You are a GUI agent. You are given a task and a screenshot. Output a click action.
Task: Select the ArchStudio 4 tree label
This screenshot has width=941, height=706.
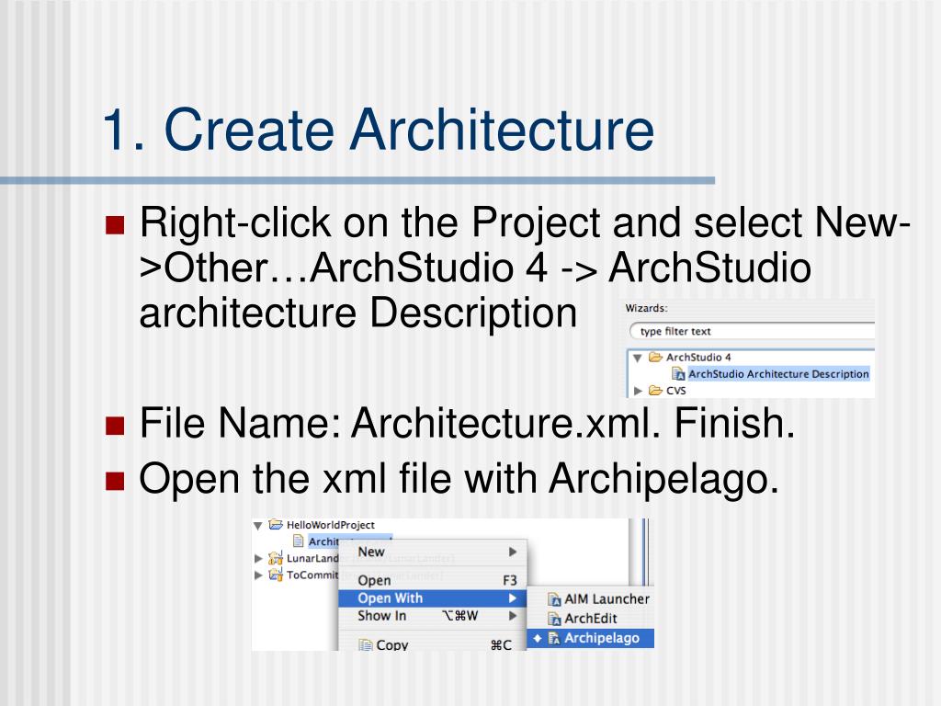click(698, 358)
